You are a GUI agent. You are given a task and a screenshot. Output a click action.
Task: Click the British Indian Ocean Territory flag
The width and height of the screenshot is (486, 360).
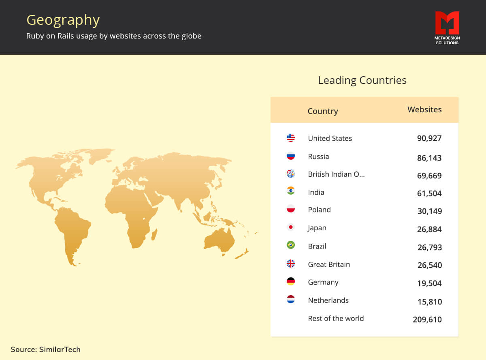pos(291,174)
